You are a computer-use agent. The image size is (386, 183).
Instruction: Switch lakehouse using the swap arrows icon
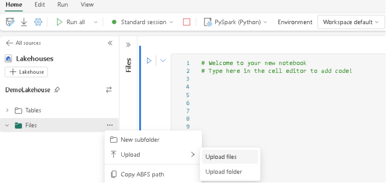pos(109,89)
